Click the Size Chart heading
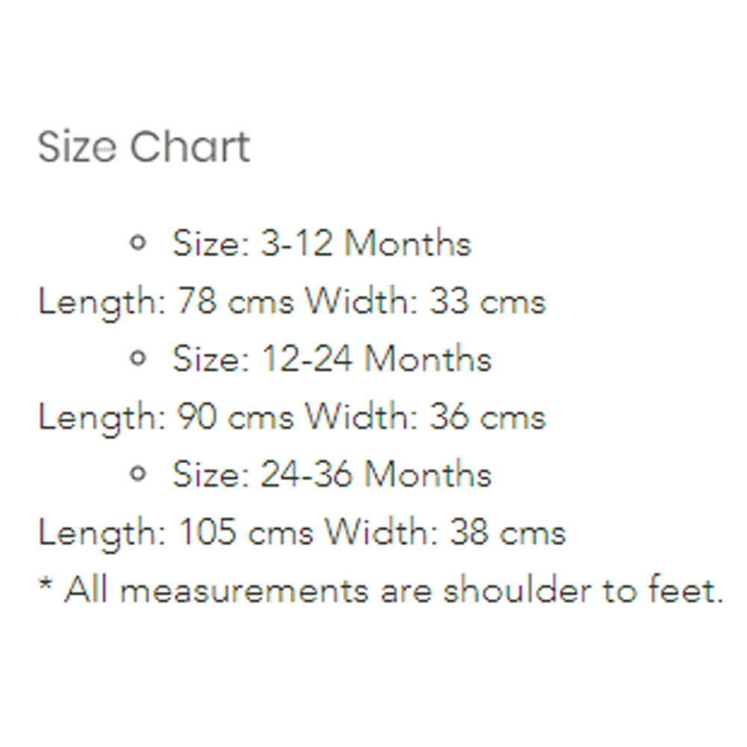 tap(144, 146)
